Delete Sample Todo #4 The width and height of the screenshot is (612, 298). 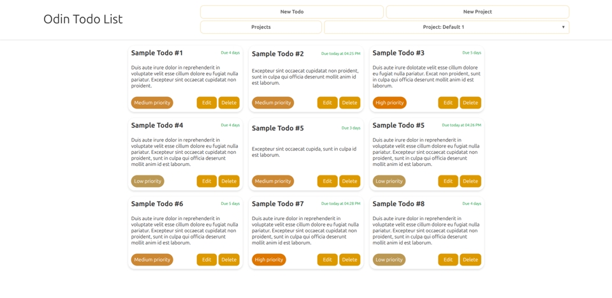tap(229, 181)
